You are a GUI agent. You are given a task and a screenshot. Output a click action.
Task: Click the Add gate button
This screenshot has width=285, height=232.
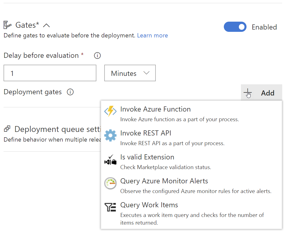pyautogui.click(x=261, y=93)
